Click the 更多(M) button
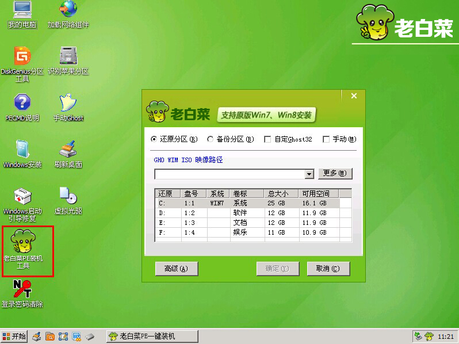The width and height of the screenshot is (459, 344). click(335, 173)
